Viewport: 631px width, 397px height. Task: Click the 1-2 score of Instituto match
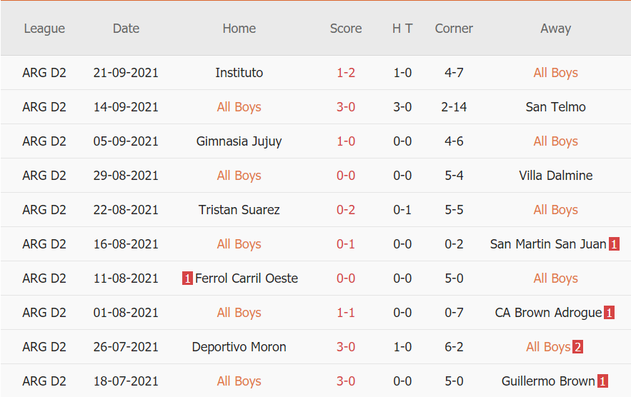pos(346,73)
